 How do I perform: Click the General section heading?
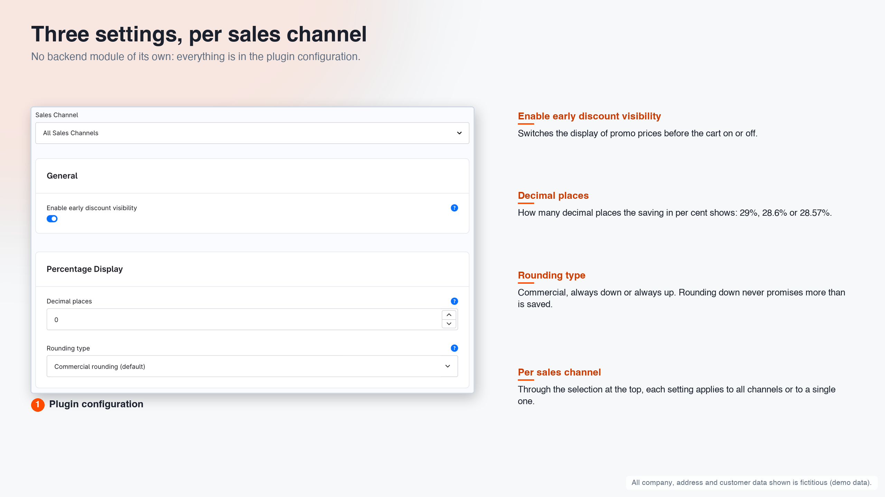pos(62,176)
